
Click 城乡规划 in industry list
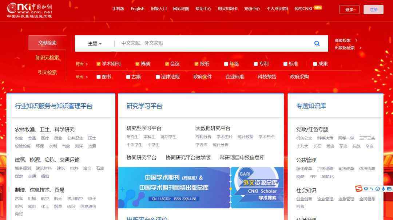pos(23,168)
